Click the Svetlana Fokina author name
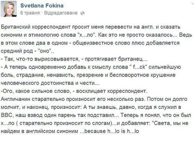The image size is (194, 141). (x=42, y=6)
